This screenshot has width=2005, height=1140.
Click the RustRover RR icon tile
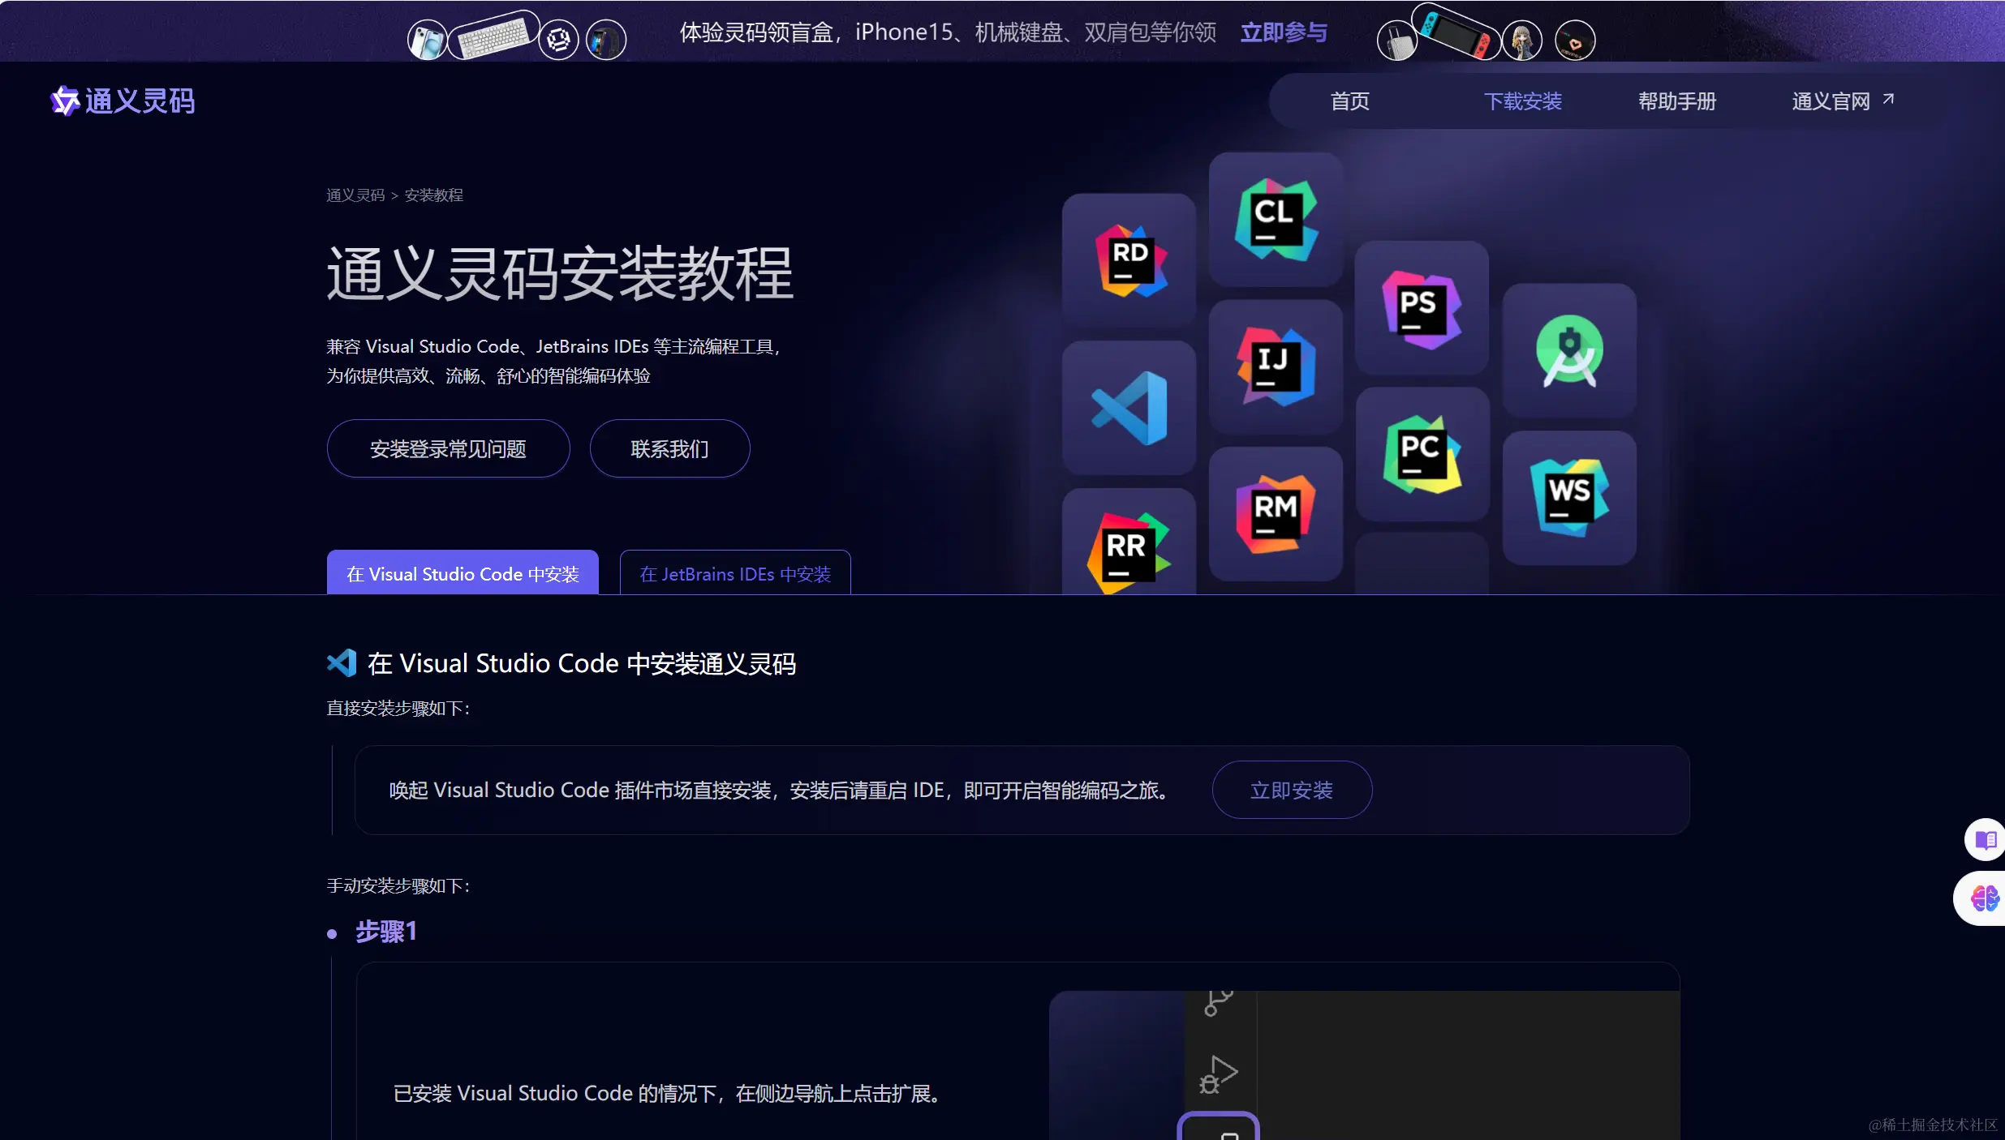point(1129,542)
